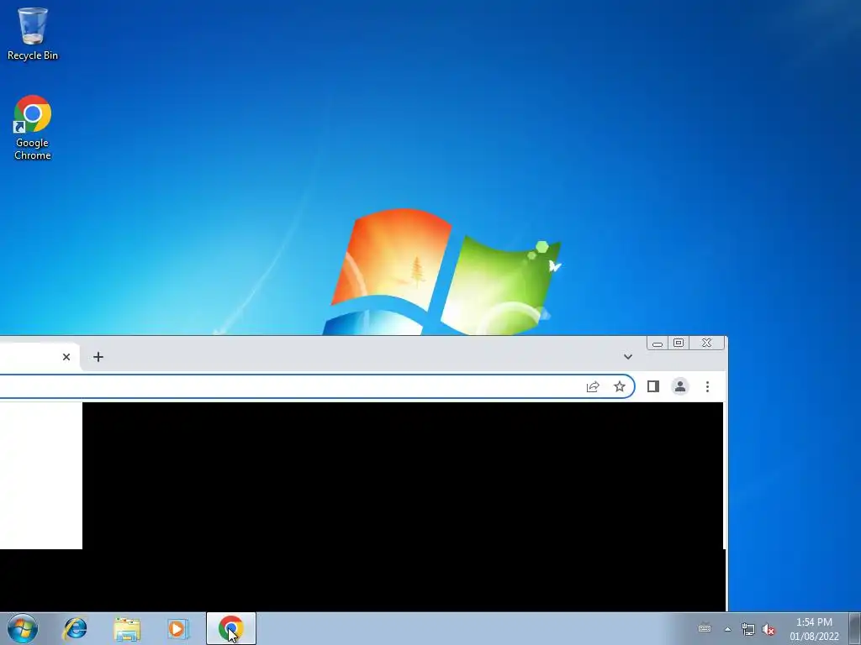Image resolution: width=861 pixels, height=645 pixels.
Task: Open the Windows Start menu
Action: pyautogui.click(x=23, y=628)
